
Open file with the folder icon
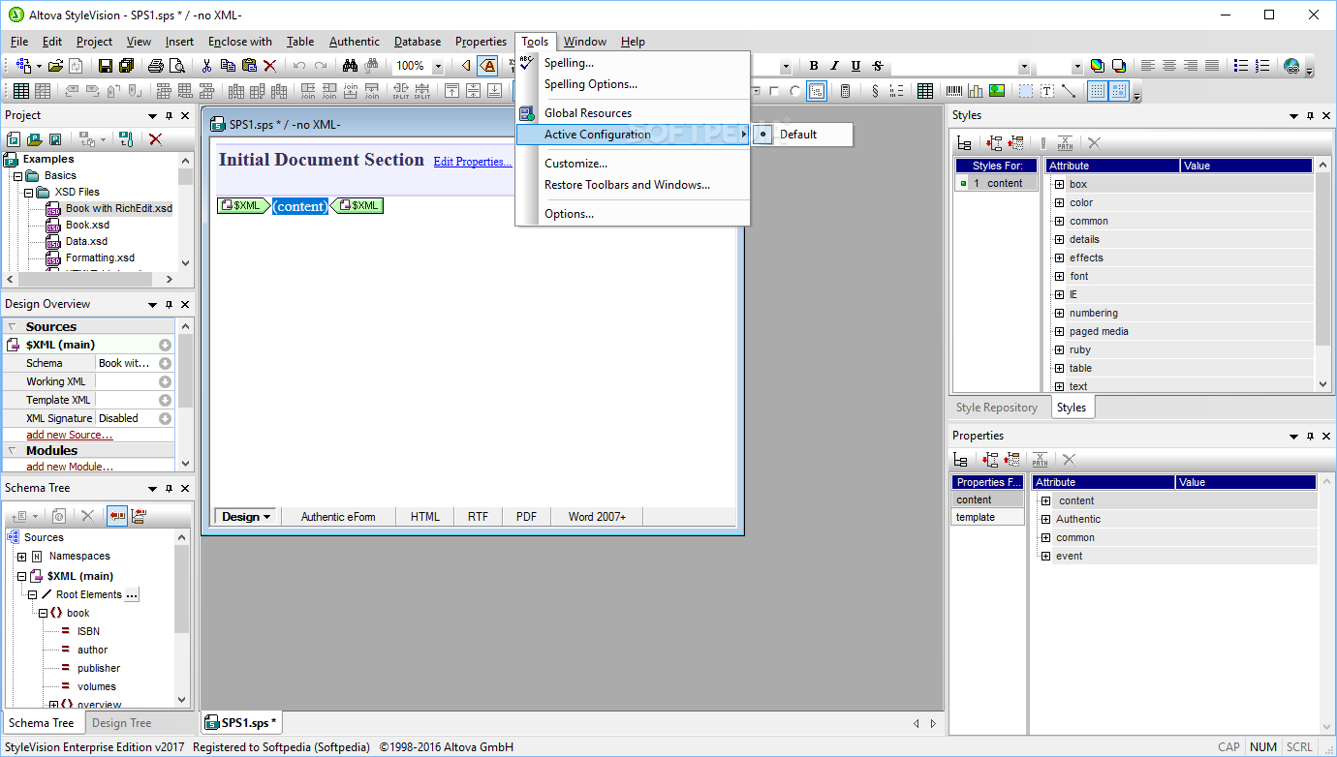pyautogui.click(x=56, y=66)
